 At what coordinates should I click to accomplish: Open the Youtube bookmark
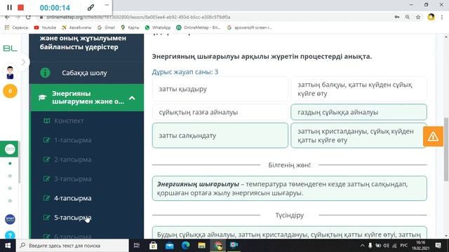tap(45, 27)
